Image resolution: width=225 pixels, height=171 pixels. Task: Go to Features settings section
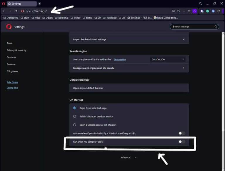11,57
